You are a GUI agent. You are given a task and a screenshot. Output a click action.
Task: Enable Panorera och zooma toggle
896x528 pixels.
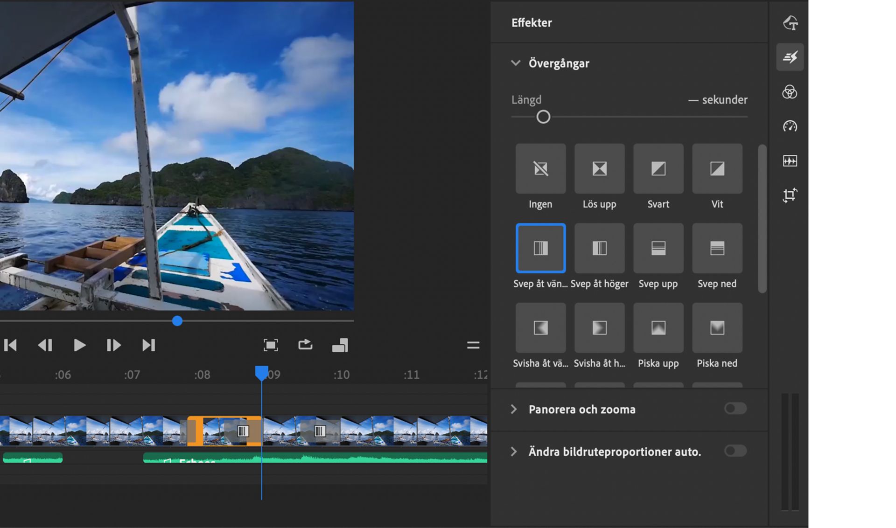(735, 409)
